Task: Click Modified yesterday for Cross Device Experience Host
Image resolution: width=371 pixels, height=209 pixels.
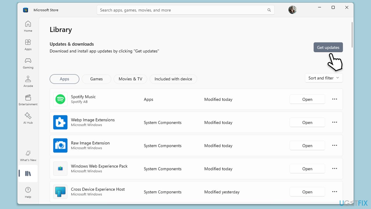Action: click(222, 192)
